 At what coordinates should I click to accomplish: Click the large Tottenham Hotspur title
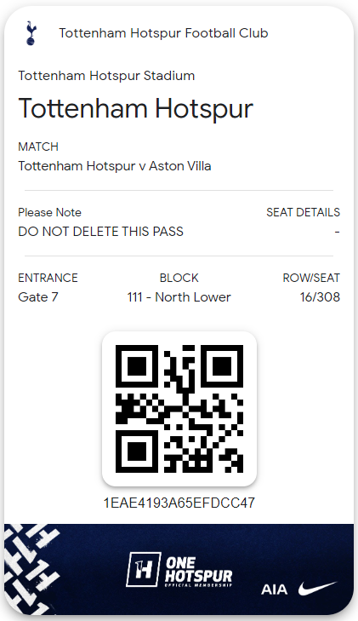pos(135,109)
